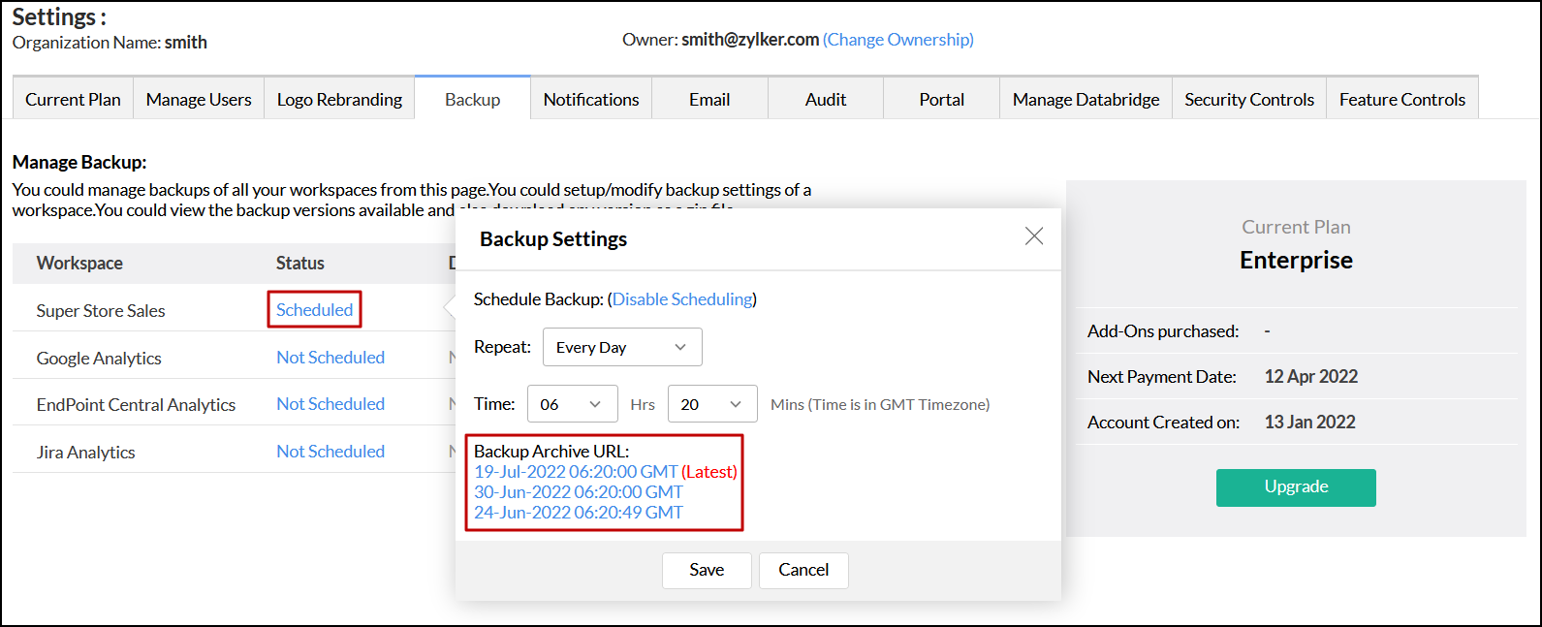
Task: Switch to the Current Plan tab
Action: click(x=73, y=100)
